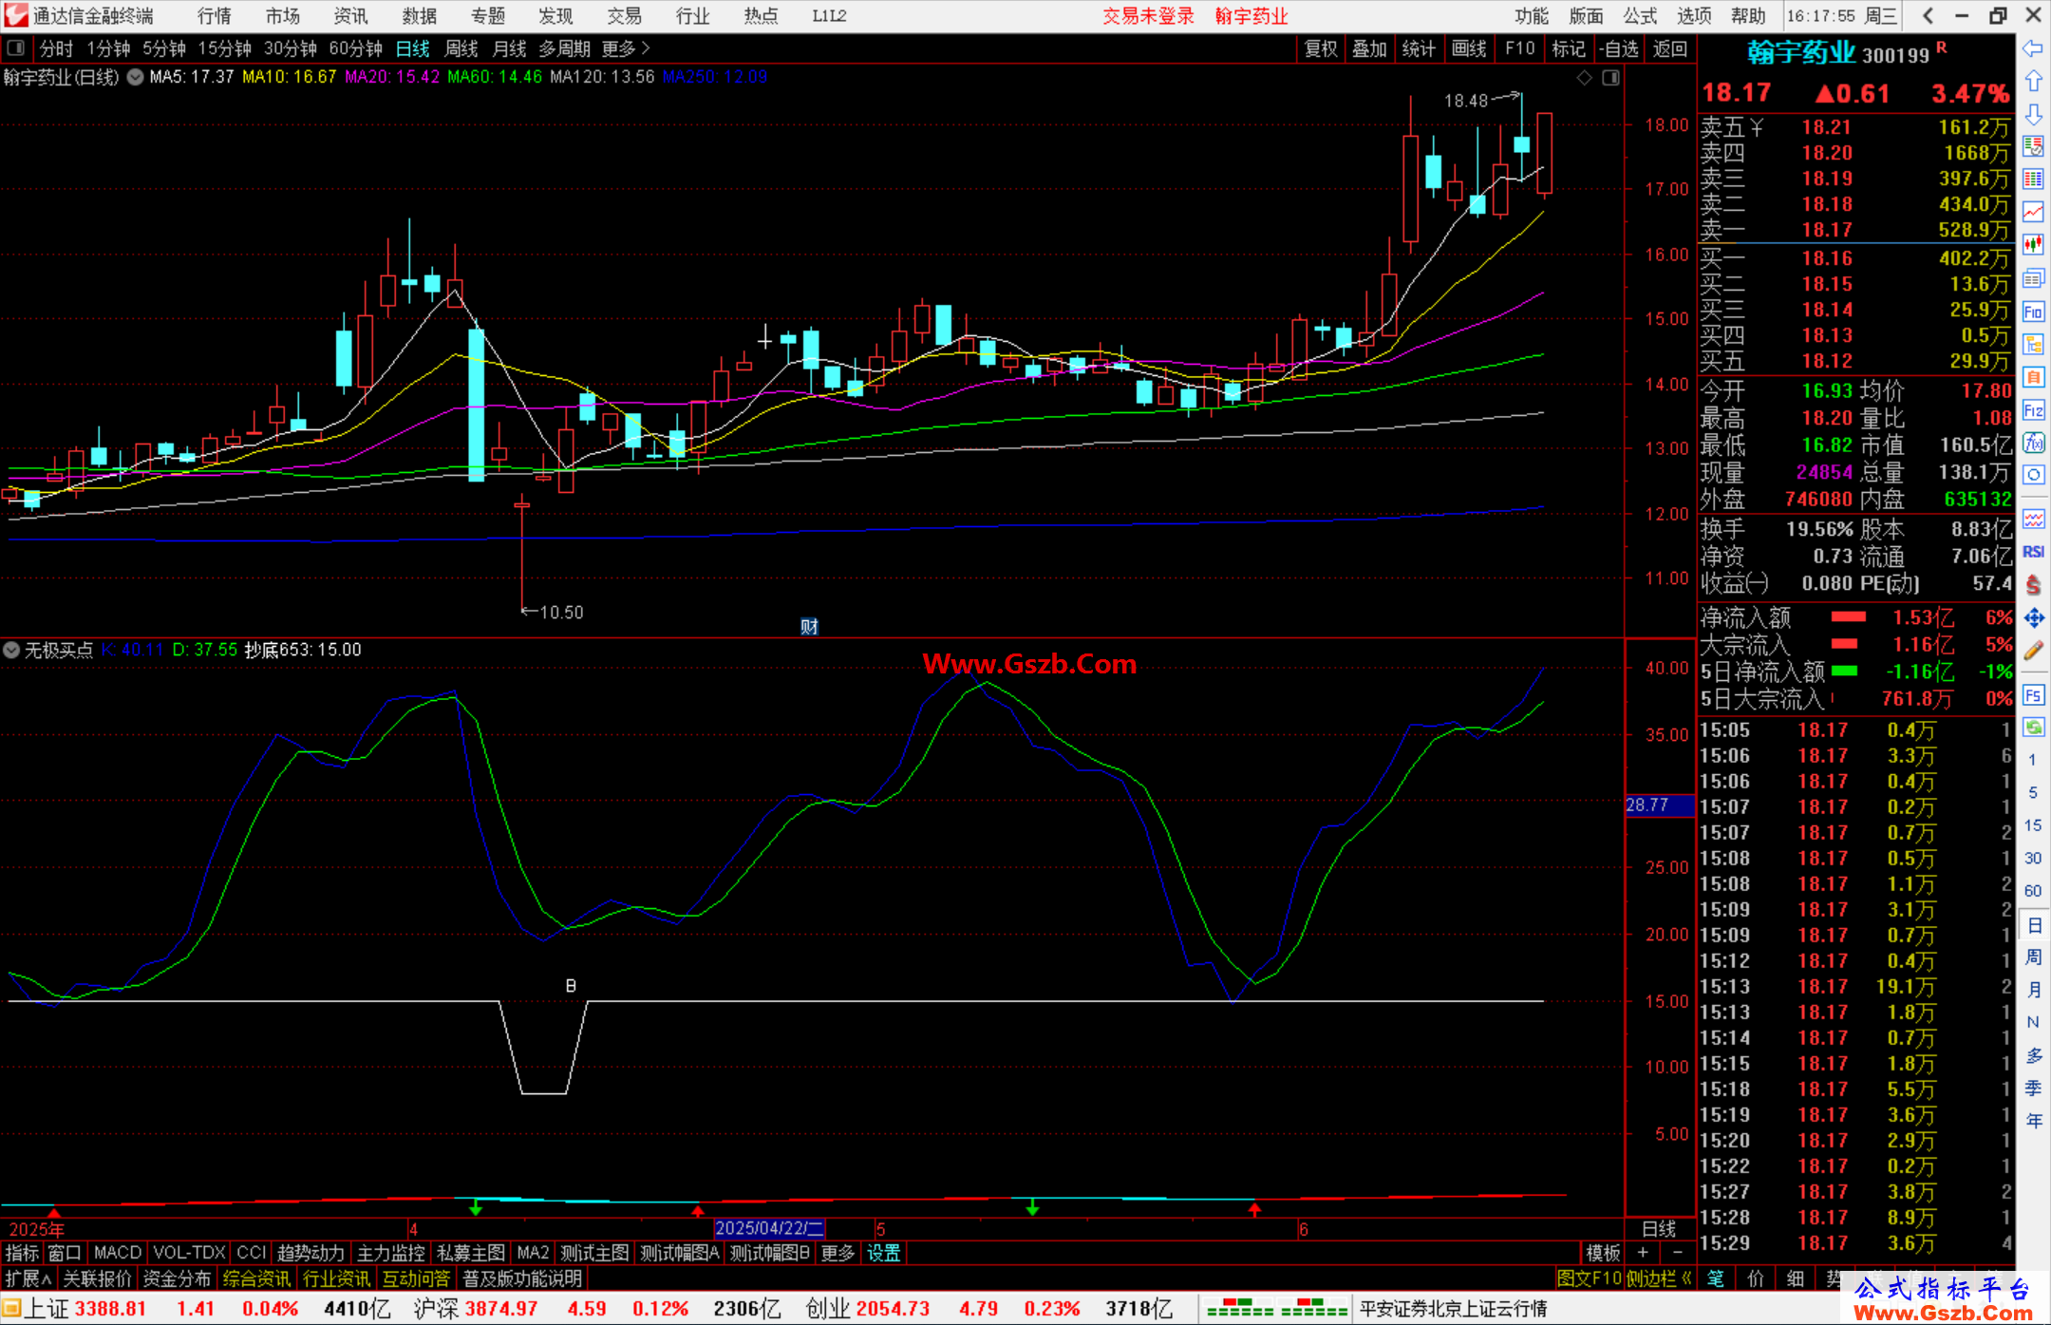The image size is (2051, 1325).
Task: Switch to the 月线 period
Action: (x=509, y=48)
